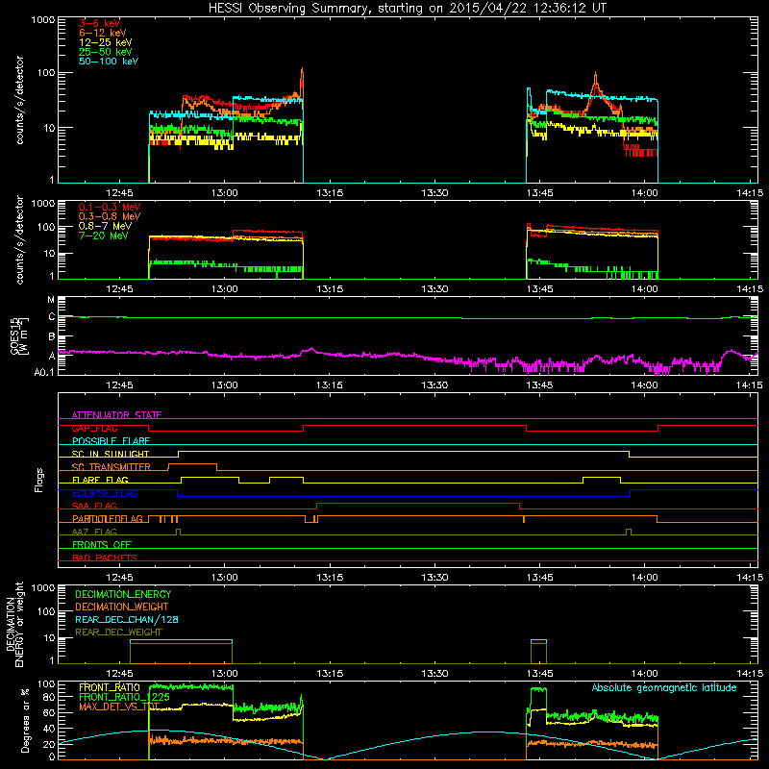Click the 3-6 keV legend label

(100, 23)
